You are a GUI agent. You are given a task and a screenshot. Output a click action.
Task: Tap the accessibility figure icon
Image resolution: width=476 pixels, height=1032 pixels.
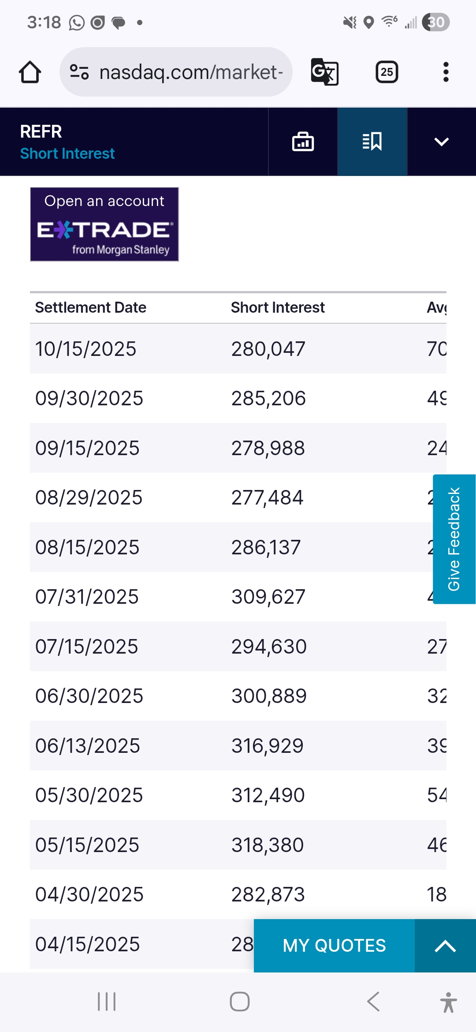click(x=448, y=1002)
